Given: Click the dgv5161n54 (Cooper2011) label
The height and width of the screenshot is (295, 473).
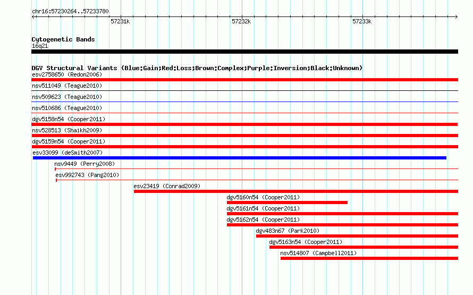Looking at the screenshot, I should [x=263, y=208].
